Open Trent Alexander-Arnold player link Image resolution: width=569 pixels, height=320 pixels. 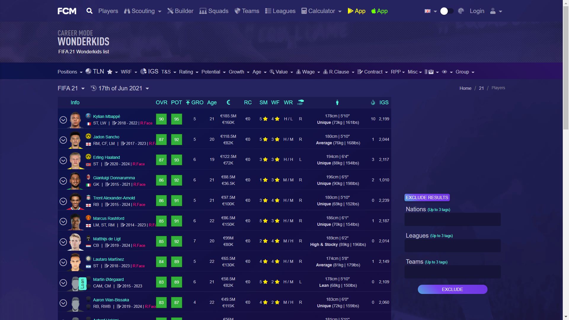click(114, 198)
